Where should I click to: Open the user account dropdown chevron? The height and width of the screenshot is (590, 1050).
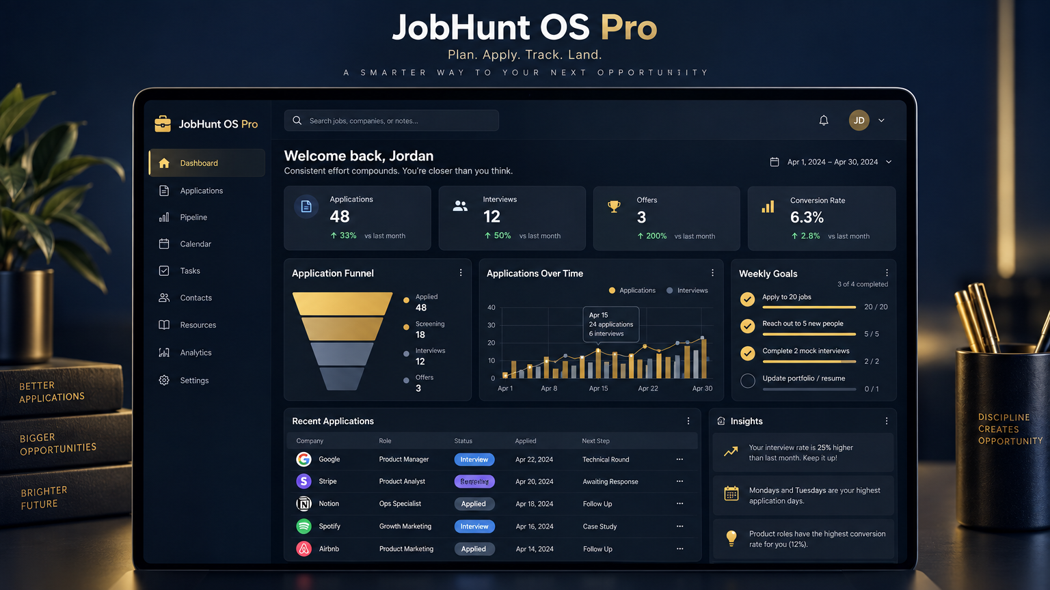click(x=881, y=120)
